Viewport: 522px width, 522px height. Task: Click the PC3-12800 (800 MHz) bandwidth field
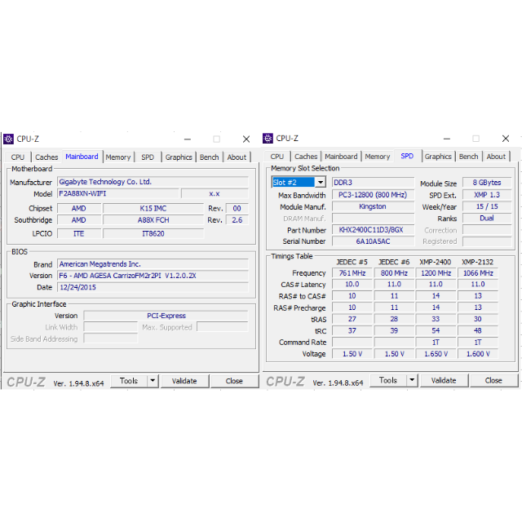coord(374,195)
